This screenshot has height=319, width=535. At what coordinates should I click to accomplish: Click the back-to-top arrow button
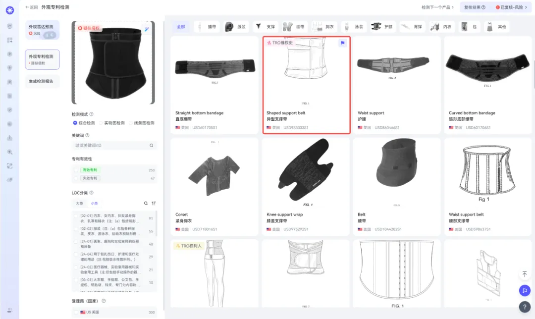525,274
